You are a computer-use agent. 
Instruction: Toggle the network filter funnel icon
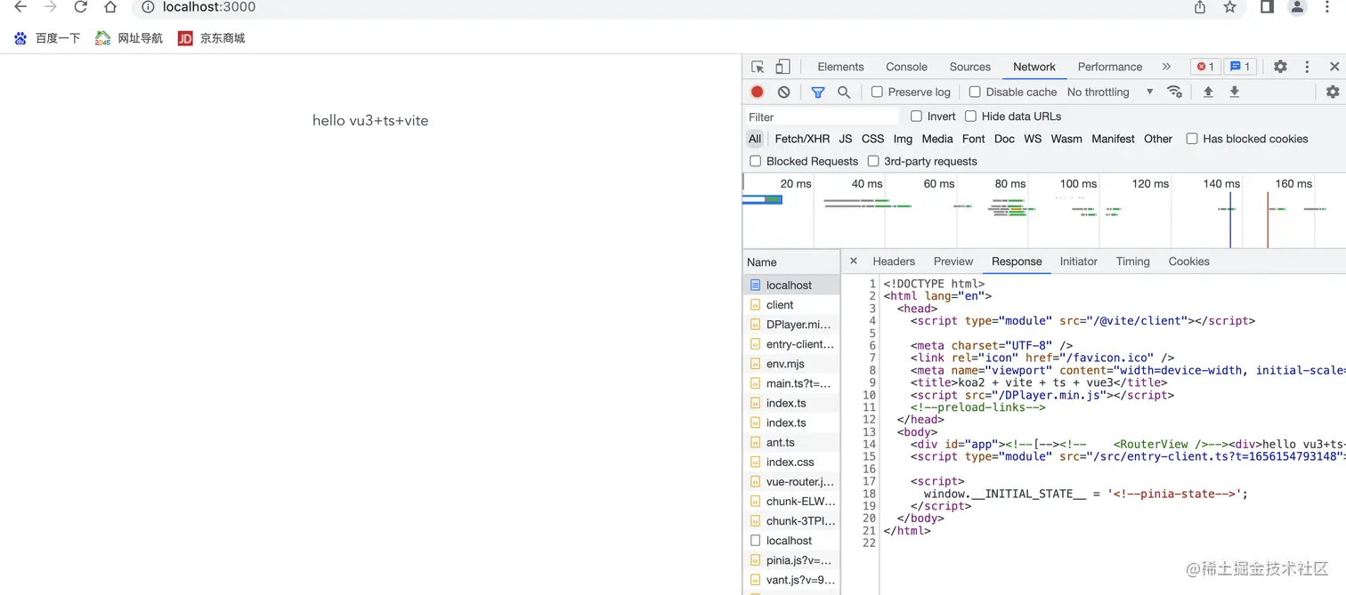click(818, 92)
